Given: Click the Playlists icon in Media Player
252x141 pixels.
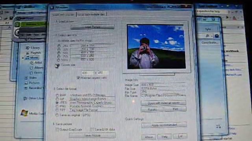Looking at the screenshot, I should [28, 52].
